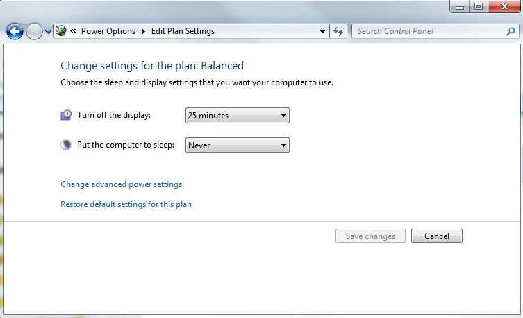
Task: Click the Control Panel icon in address bar
Action: [60, 31]
